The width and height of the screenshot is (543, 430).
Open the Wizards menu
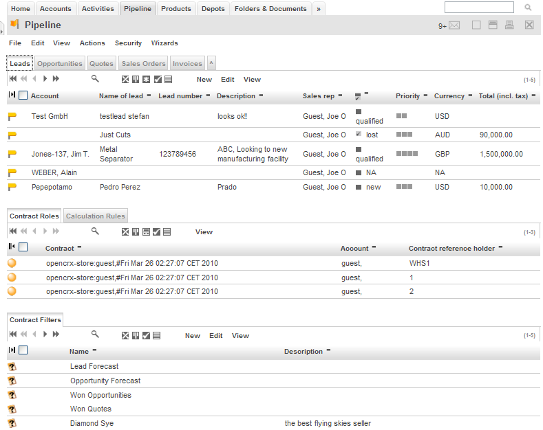point(164,43)
